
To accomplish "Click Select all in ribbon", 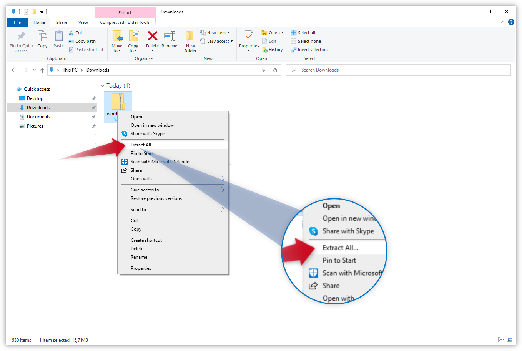I will coord(306,33).
